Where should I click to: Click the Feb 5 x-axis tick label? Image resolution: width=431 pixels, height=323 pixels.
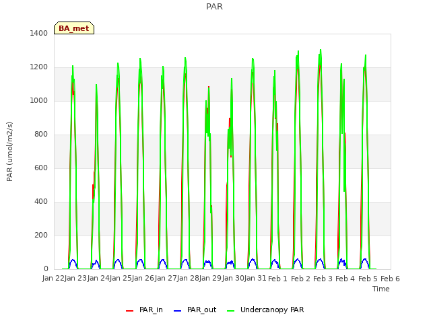click(368, 279)
